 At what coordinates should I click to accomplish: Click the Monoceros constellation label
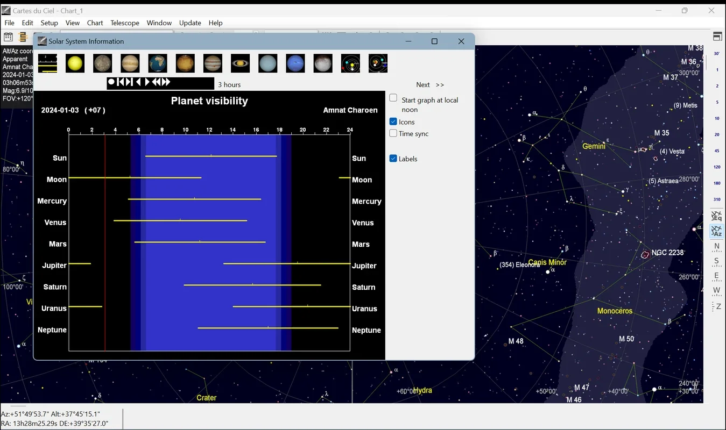pyautogui.click(x=615, y=311)
